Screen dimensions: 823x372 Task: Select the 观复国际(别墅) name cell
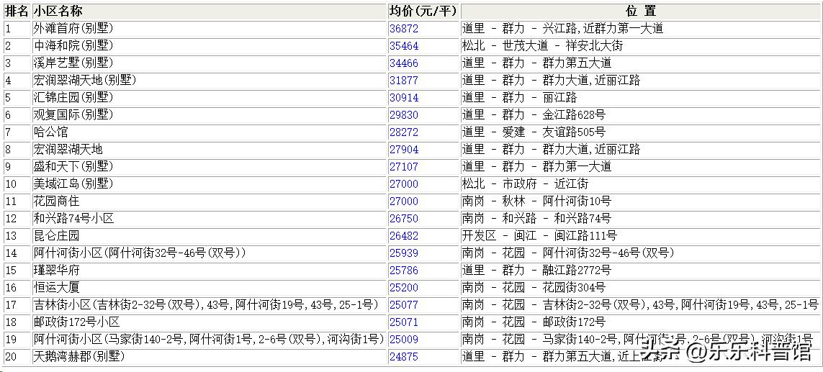(210, 115)
